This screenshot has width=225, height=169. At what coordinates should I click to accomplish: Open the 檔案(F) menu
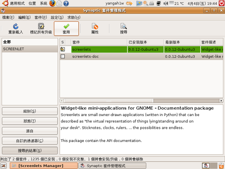click(8, 17)
